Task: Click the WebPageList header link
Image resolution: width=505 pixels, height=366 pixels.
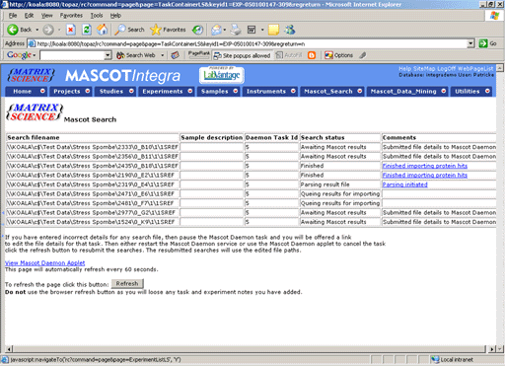Action: pos(475,68)
